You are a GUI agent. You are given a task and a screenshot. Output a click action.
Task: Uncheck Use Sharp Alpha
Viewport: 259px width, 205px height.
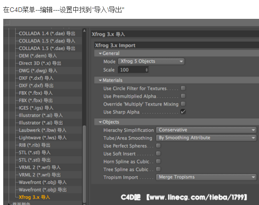tap(183, 112)
